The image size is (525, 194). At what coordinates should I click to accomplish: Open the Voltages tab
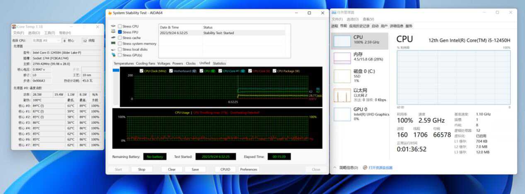(164, 63)
